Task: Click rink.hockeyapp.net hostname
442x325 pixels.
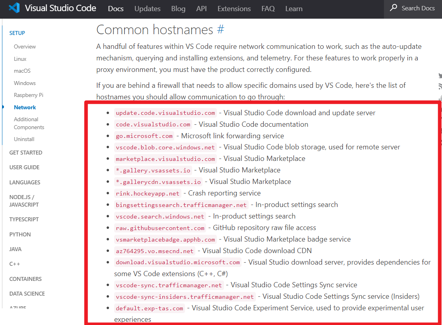Action: tap(148, 193)
